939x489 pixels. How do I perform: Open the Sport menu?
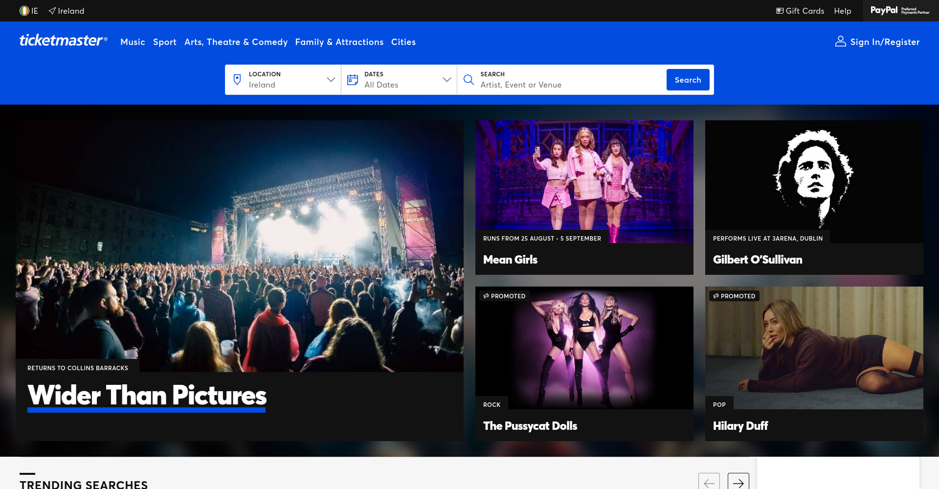coord(165,42)
